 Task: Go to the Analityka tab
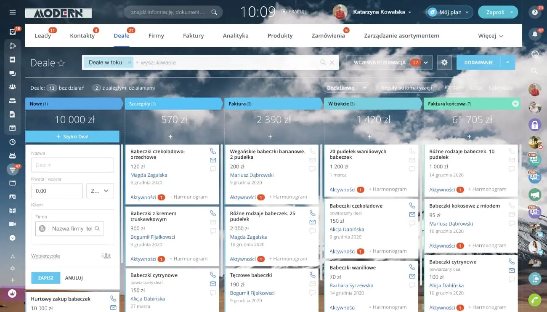(x=236, y=36)
